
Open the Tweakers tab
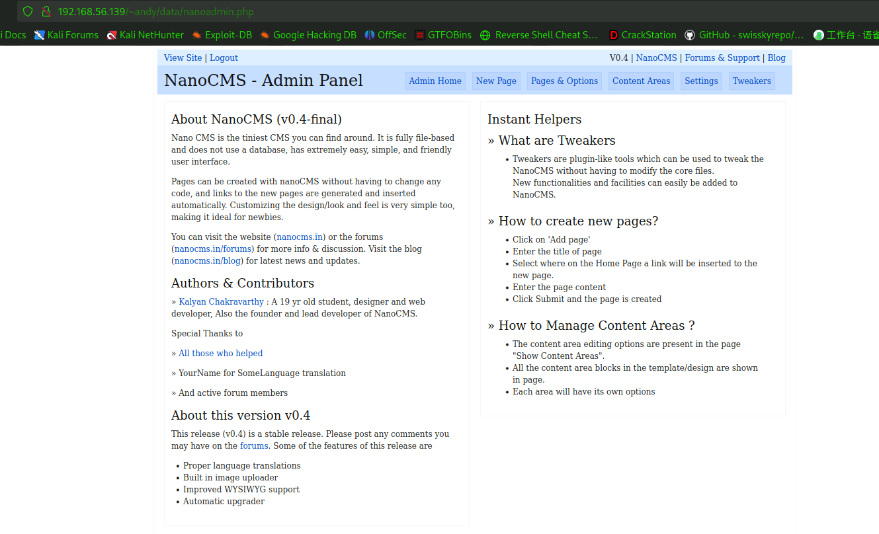coord(751,81)
